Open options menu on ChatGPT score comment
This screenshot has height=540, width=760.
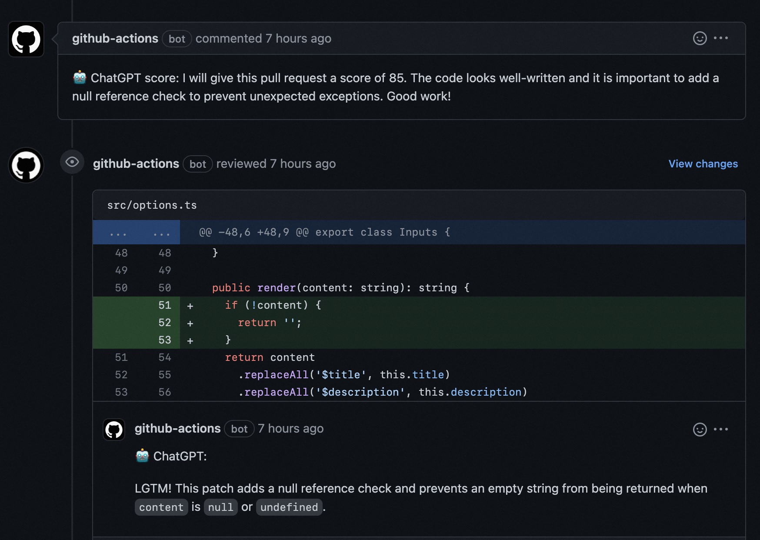tap(721, 38)
